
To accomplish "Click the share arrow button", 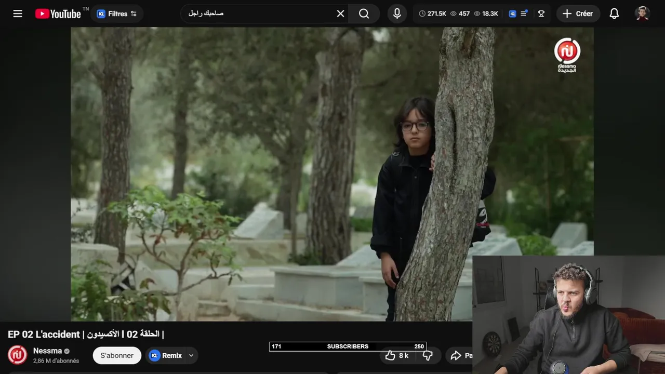I will (459, 355).
